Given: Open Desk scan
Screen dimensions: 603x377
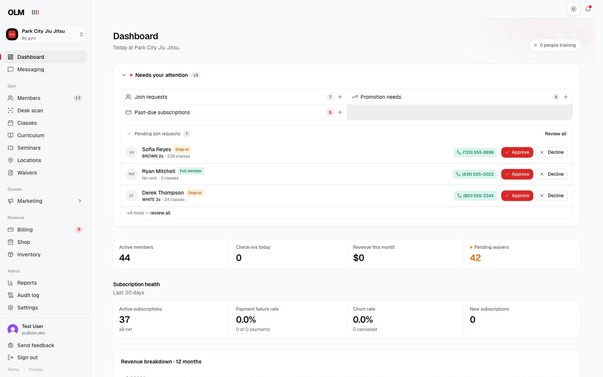Looking at the screenshot, I should 45,110.
